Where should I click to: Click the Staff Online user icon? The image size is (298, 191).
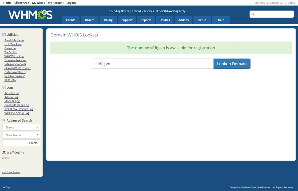4,153
